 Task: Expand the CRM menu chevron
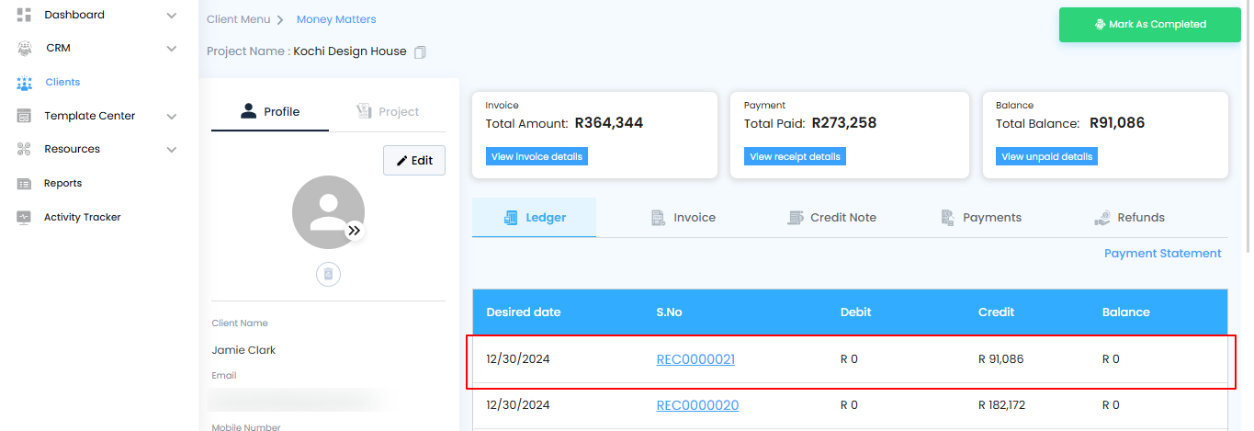(172, 49)
